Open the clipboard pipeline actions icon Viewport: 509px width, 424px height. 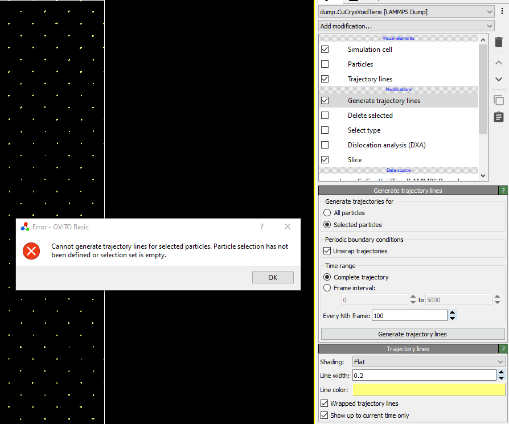(498, 117)
